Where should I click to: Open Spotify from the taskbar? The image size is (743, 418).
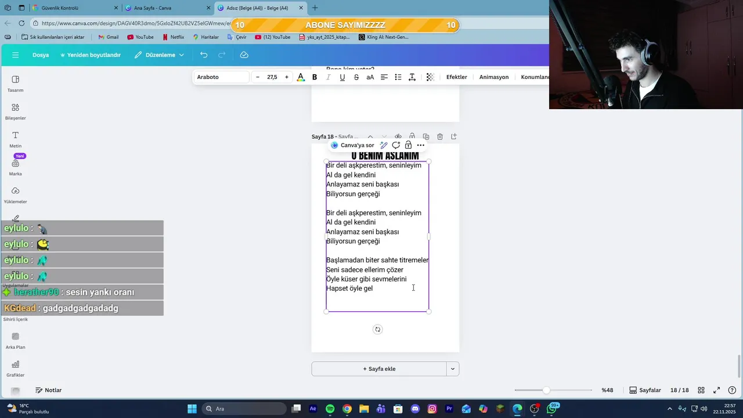coord(330,409)
